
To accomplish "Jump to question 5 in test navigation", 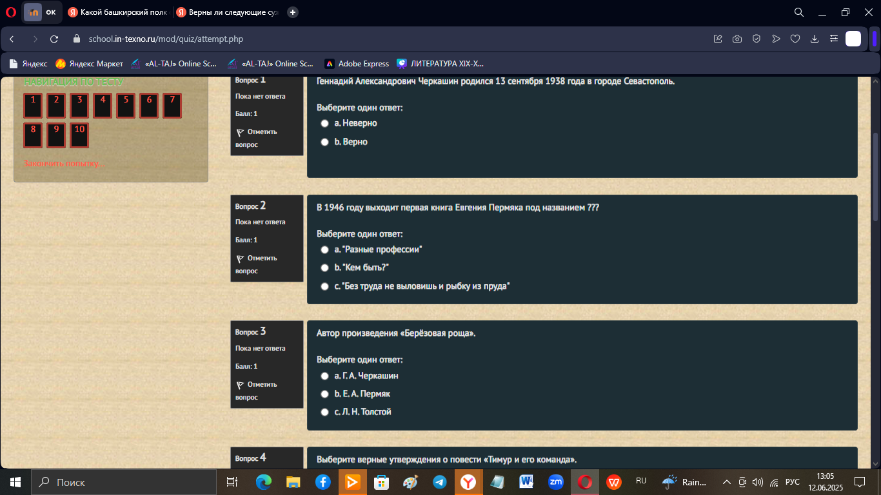I will (126, 106).
